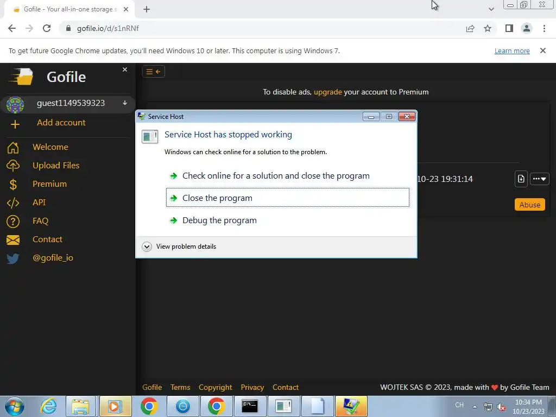Open Contact in the sidebar

48,239
